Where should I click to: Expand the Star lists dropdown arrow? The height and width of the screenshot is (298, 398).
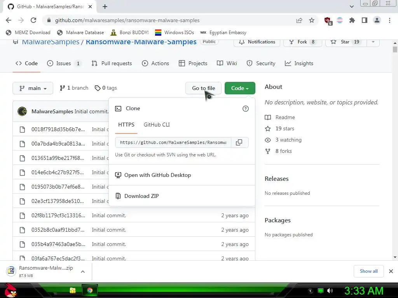[373, 42]
